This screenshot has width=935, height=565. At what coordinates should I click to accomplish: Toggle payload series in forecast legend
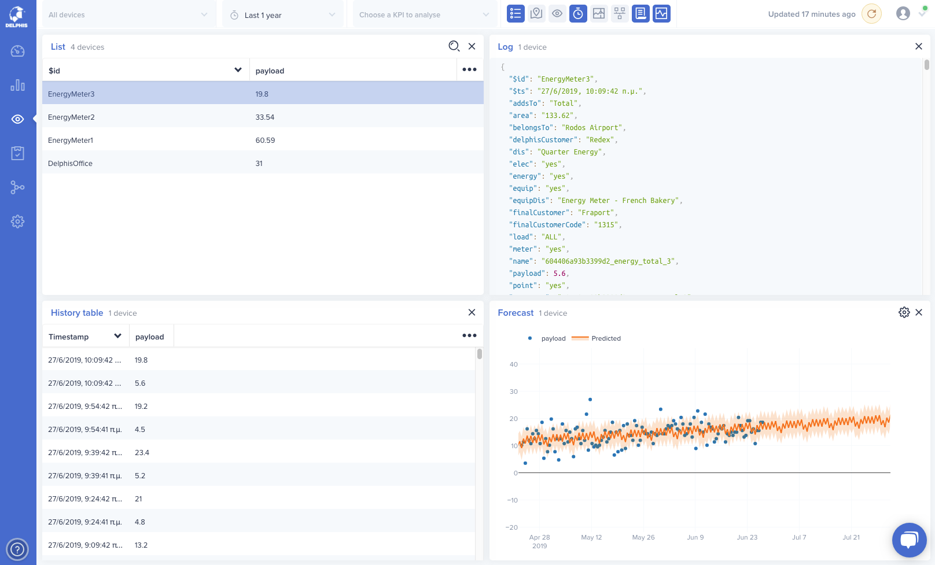(x=547, y=338)
